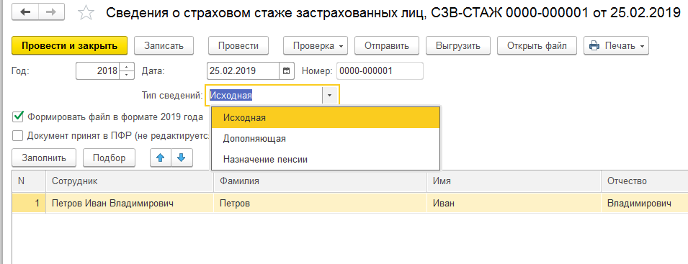The image size is (688, 264).
Task: Click the 'Открыть файл' button
Action: coord(537,46)
